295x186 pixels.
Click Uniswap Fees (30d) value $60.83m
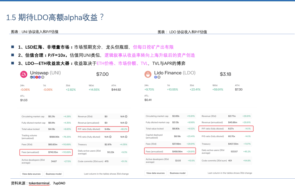coord(53,145)
